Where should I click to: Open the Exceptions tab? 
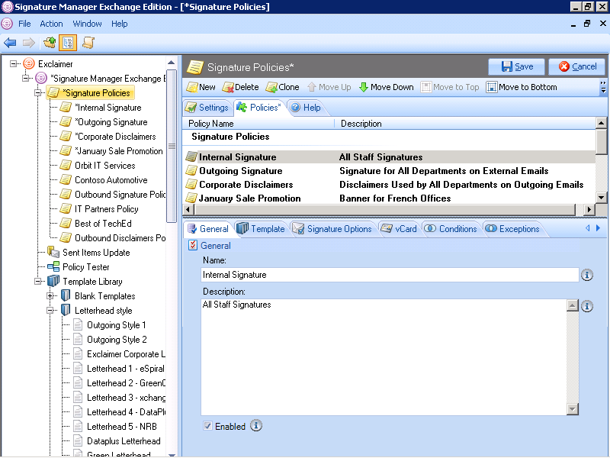512,229
